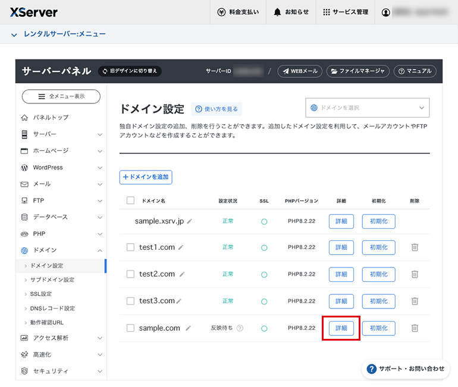Check the sample.com checkbox
The height and width of the screenshot is (387, 458).
click(x=130, y=328)
